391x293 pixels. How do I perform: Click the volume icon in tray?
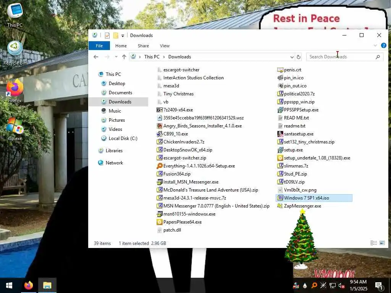tap(341, 285)
